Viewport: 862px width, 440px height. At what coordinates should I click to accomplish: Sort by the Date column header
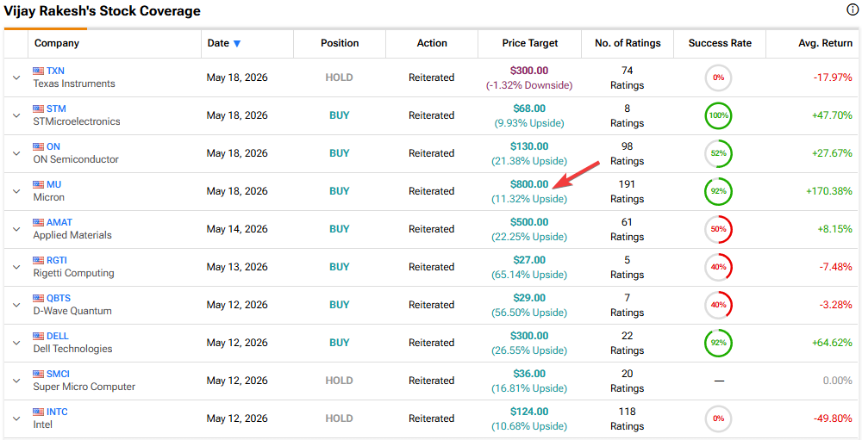[x=224, y=43]
